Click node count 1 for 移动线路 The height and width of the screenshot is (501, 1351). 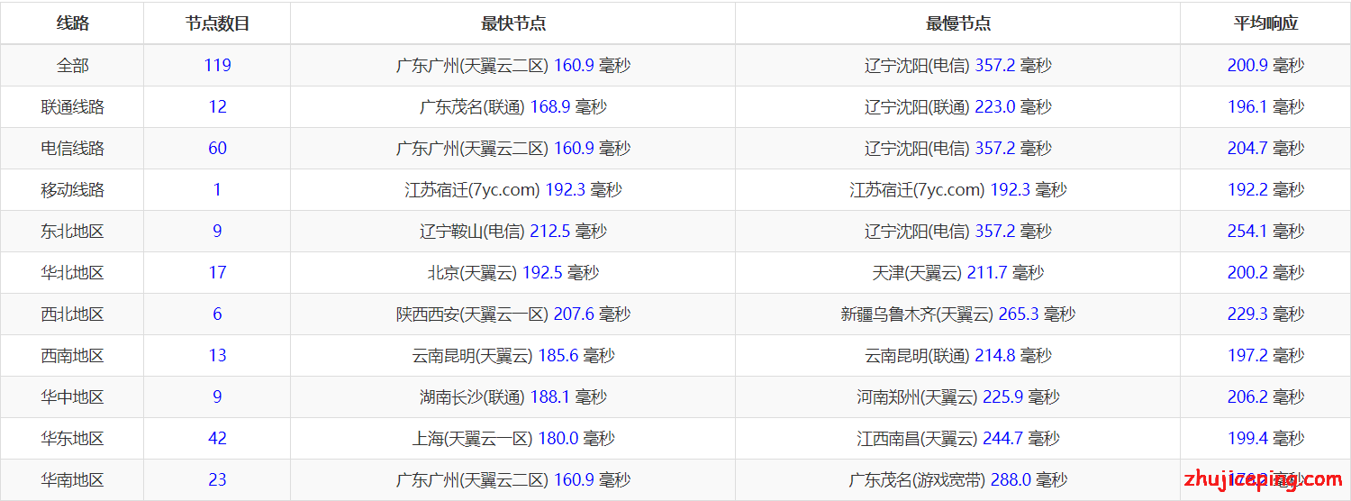(x=217, y=189)
